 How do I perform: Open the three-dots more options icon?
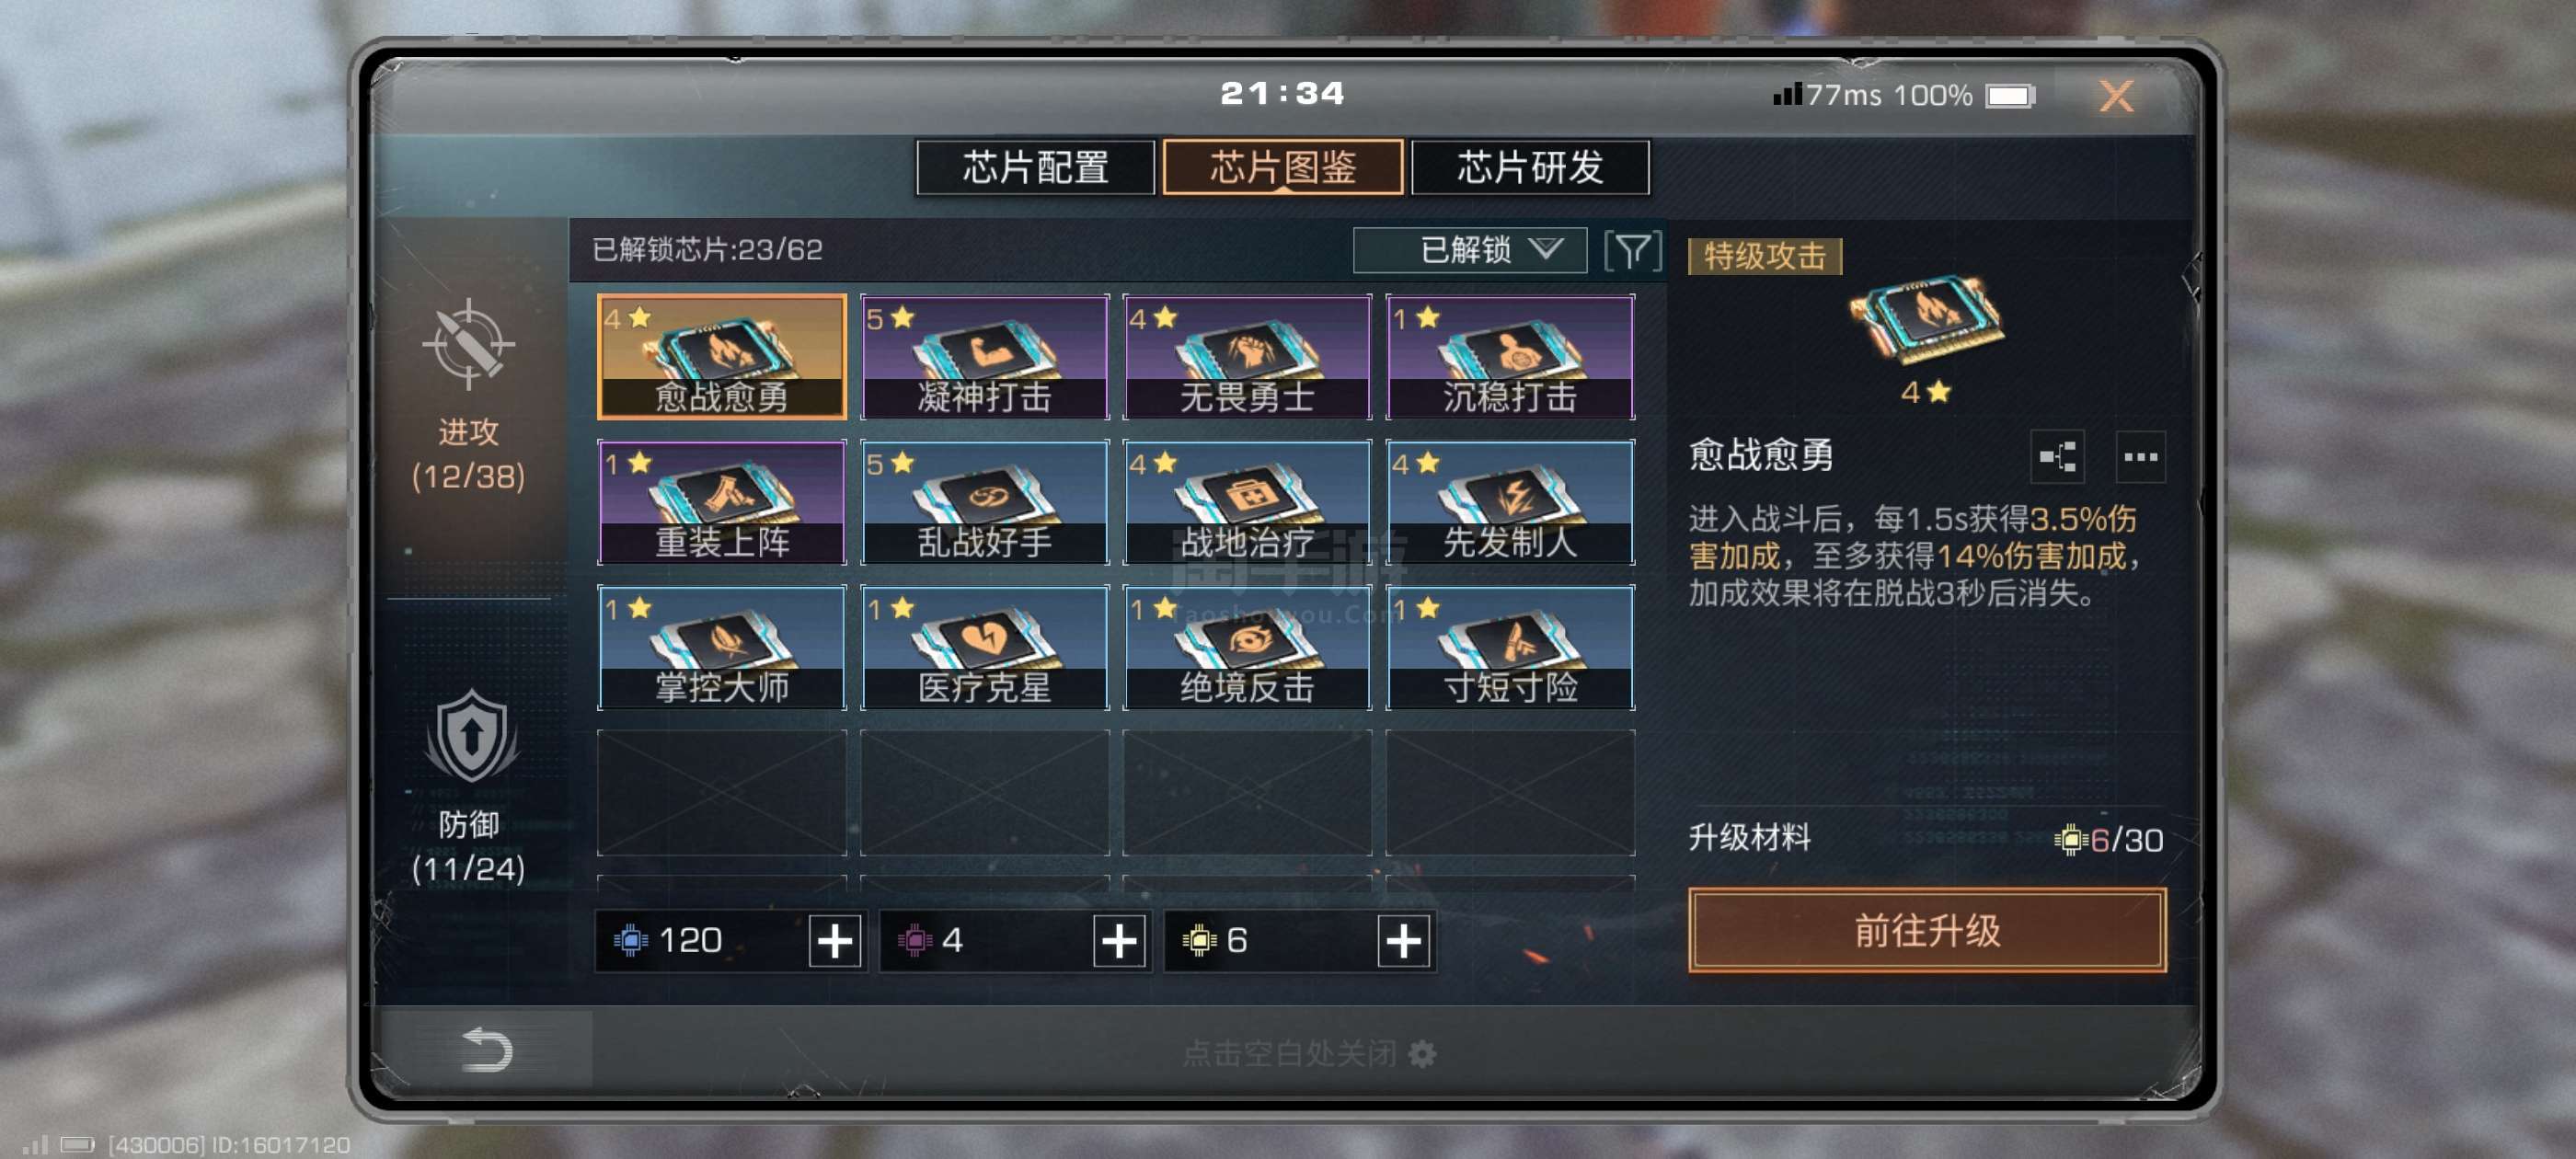2140,457
